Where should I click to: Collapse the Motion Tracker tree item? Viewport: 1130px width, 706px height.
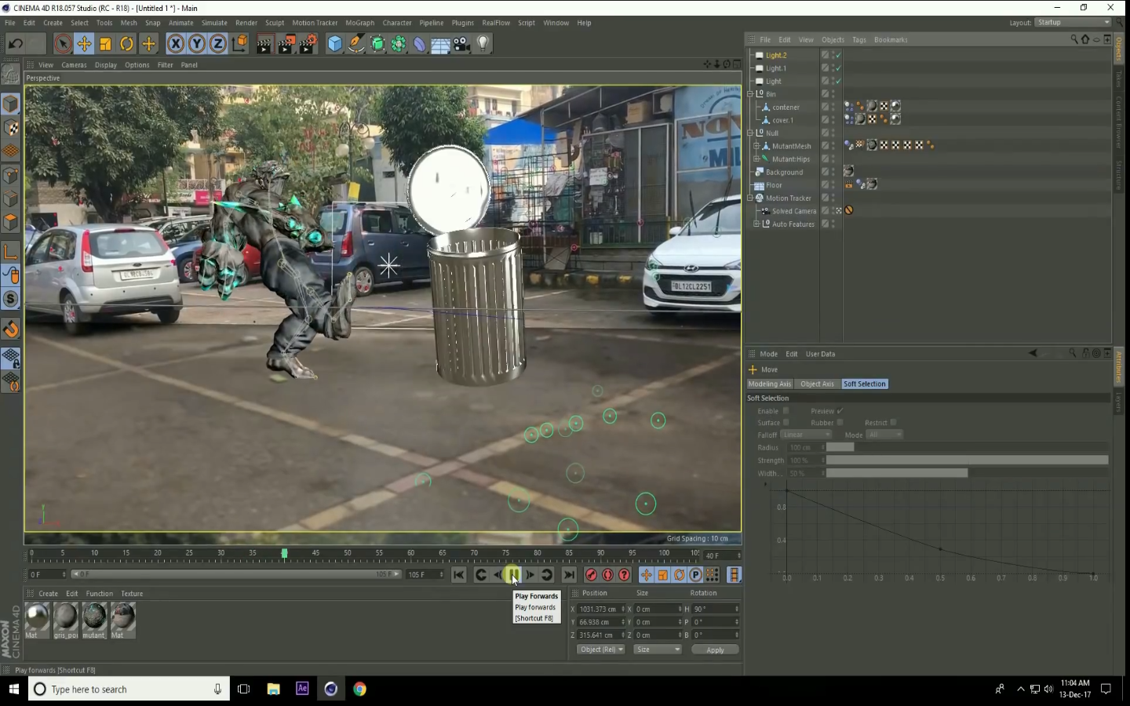tap(750, 198)
